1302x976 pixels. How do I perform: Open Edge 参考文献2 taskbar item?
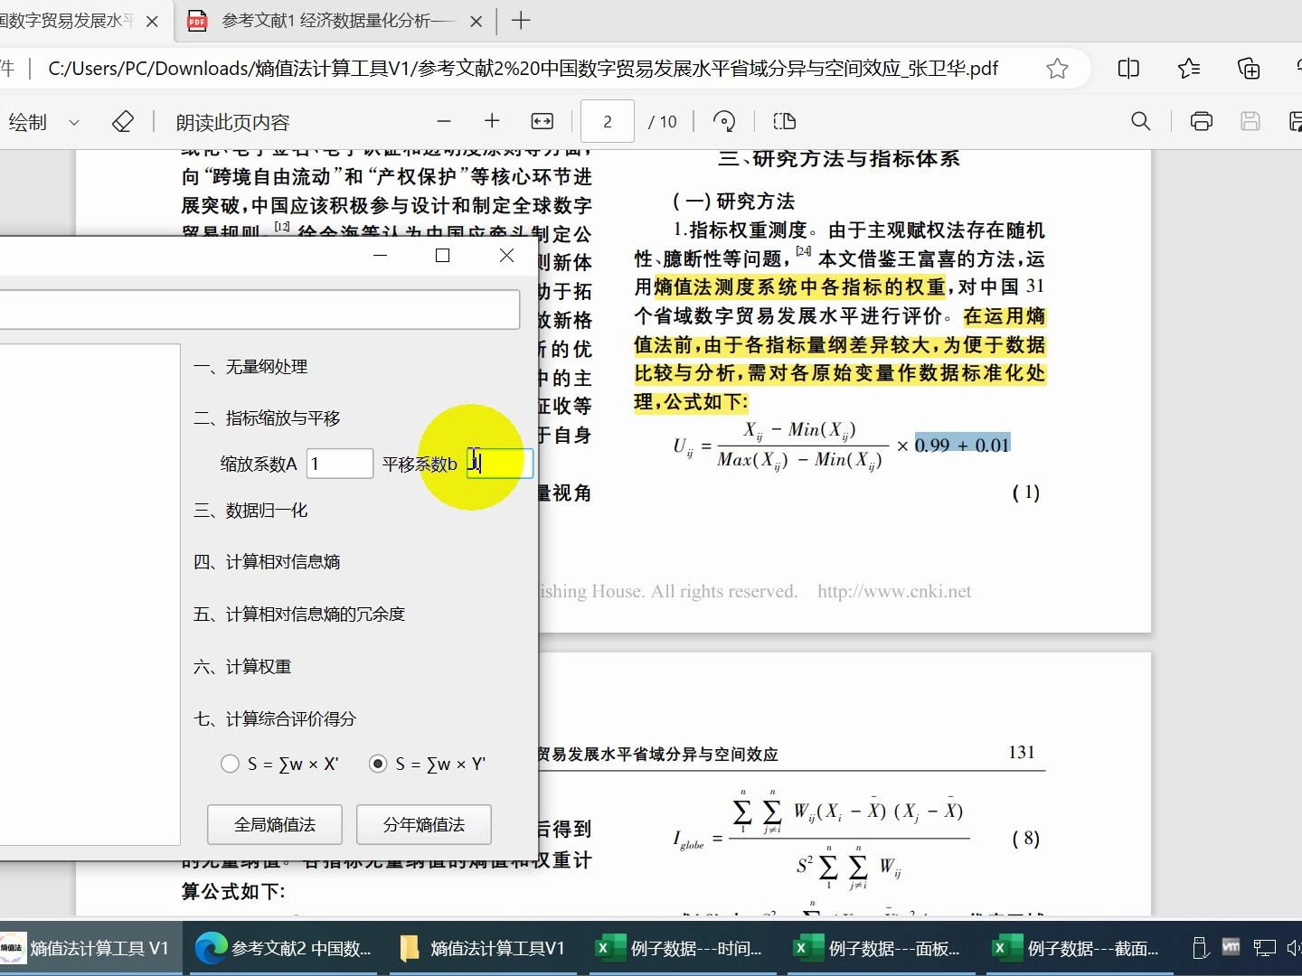tap(285, 948)
